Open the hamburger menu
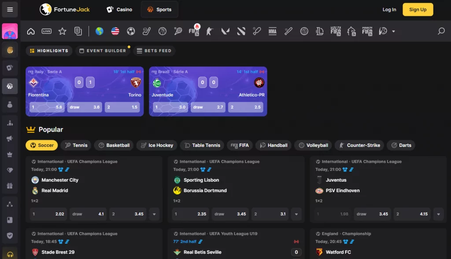Viewport: 451px width, 259px height. [10, 10]
